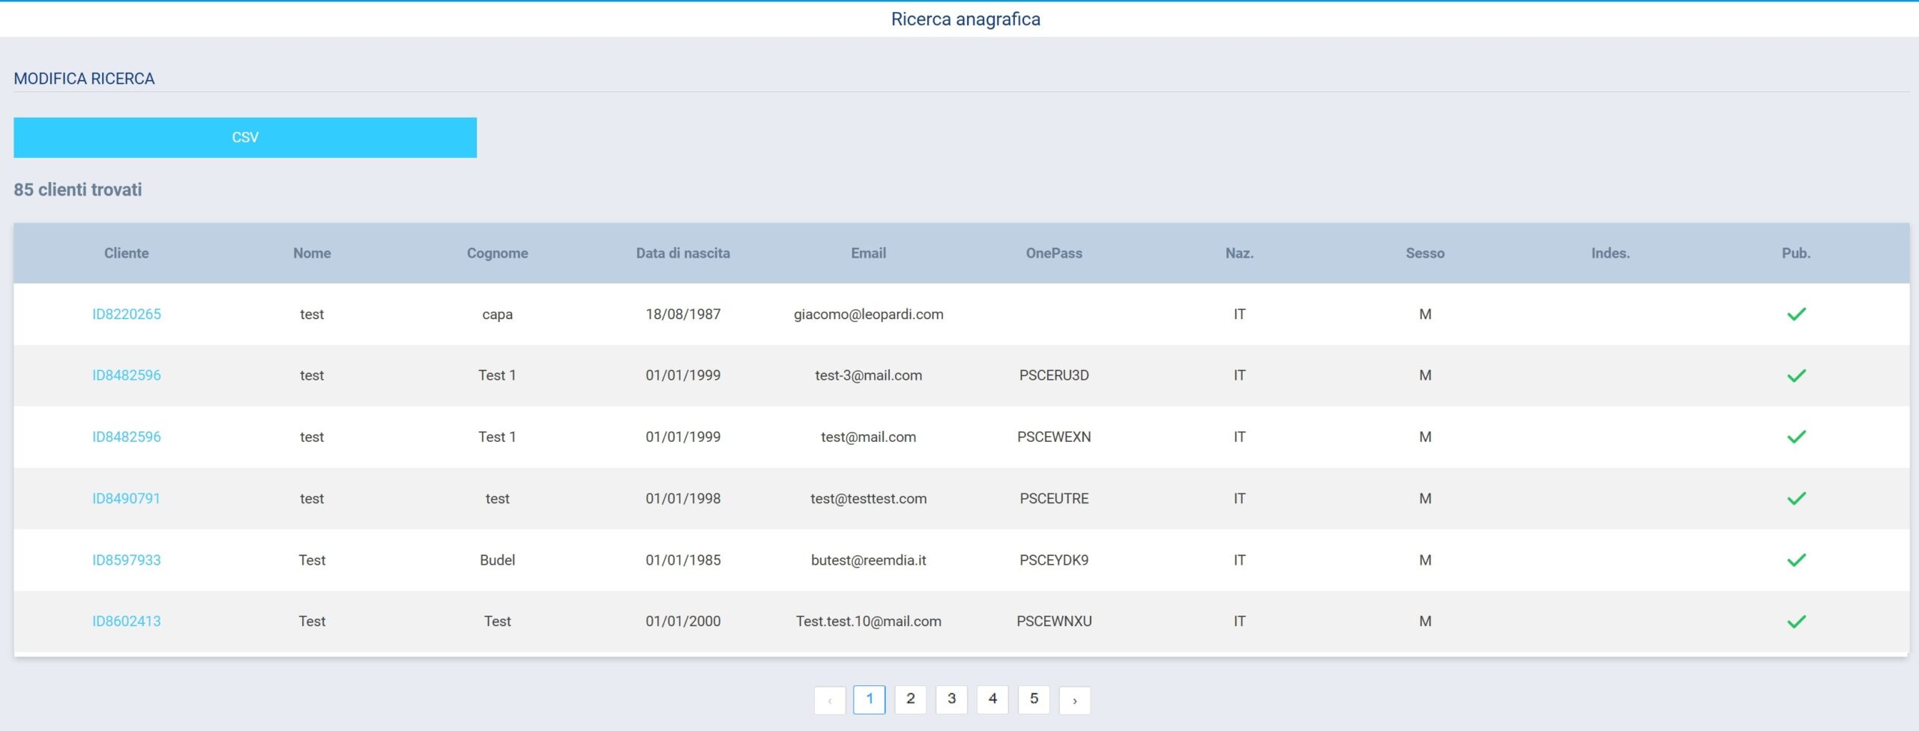Click the Data di nascita column header

pyautogui.click(x=682, y=253)
